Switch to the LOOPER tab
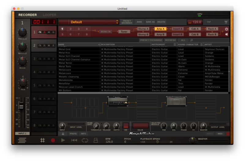The image size is (245, 161). [x=50, y=15]
